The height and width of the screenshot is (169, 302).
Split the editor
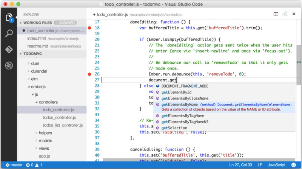pos(276,14)
